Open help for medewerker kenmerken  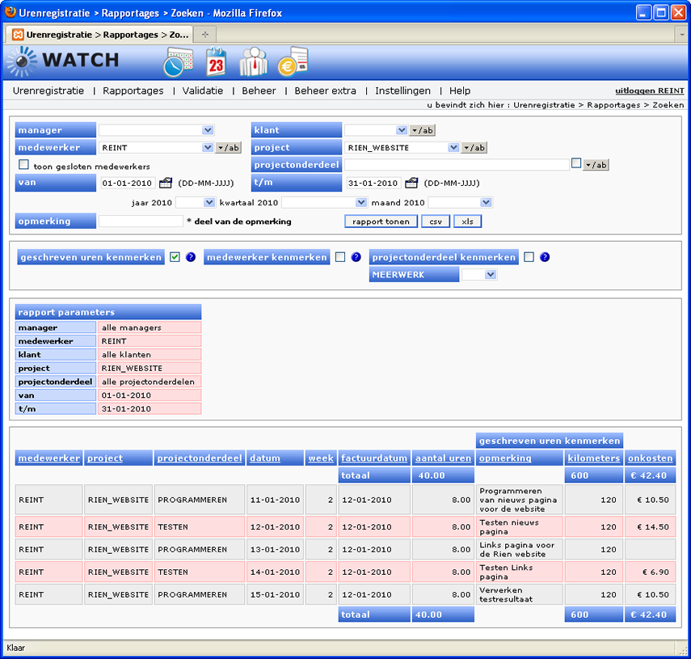[x=356, y=257]
